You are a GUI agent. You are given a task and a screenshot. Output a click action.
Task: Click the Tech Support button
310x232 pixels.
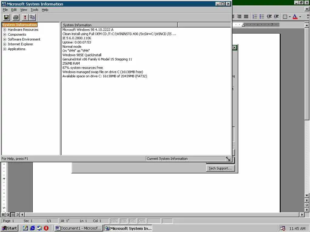pyautogui.click(x=220, y=168)
